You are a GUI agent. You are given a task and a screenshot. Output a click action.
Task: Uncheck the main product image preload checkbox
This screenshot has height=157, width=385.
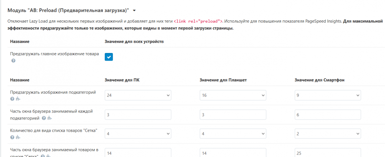109,57
